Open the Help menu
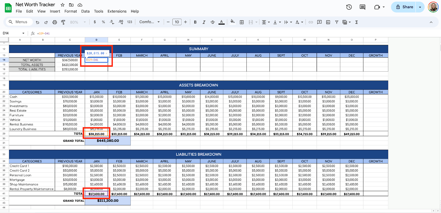Screen dimensions: 441x213 135,11
